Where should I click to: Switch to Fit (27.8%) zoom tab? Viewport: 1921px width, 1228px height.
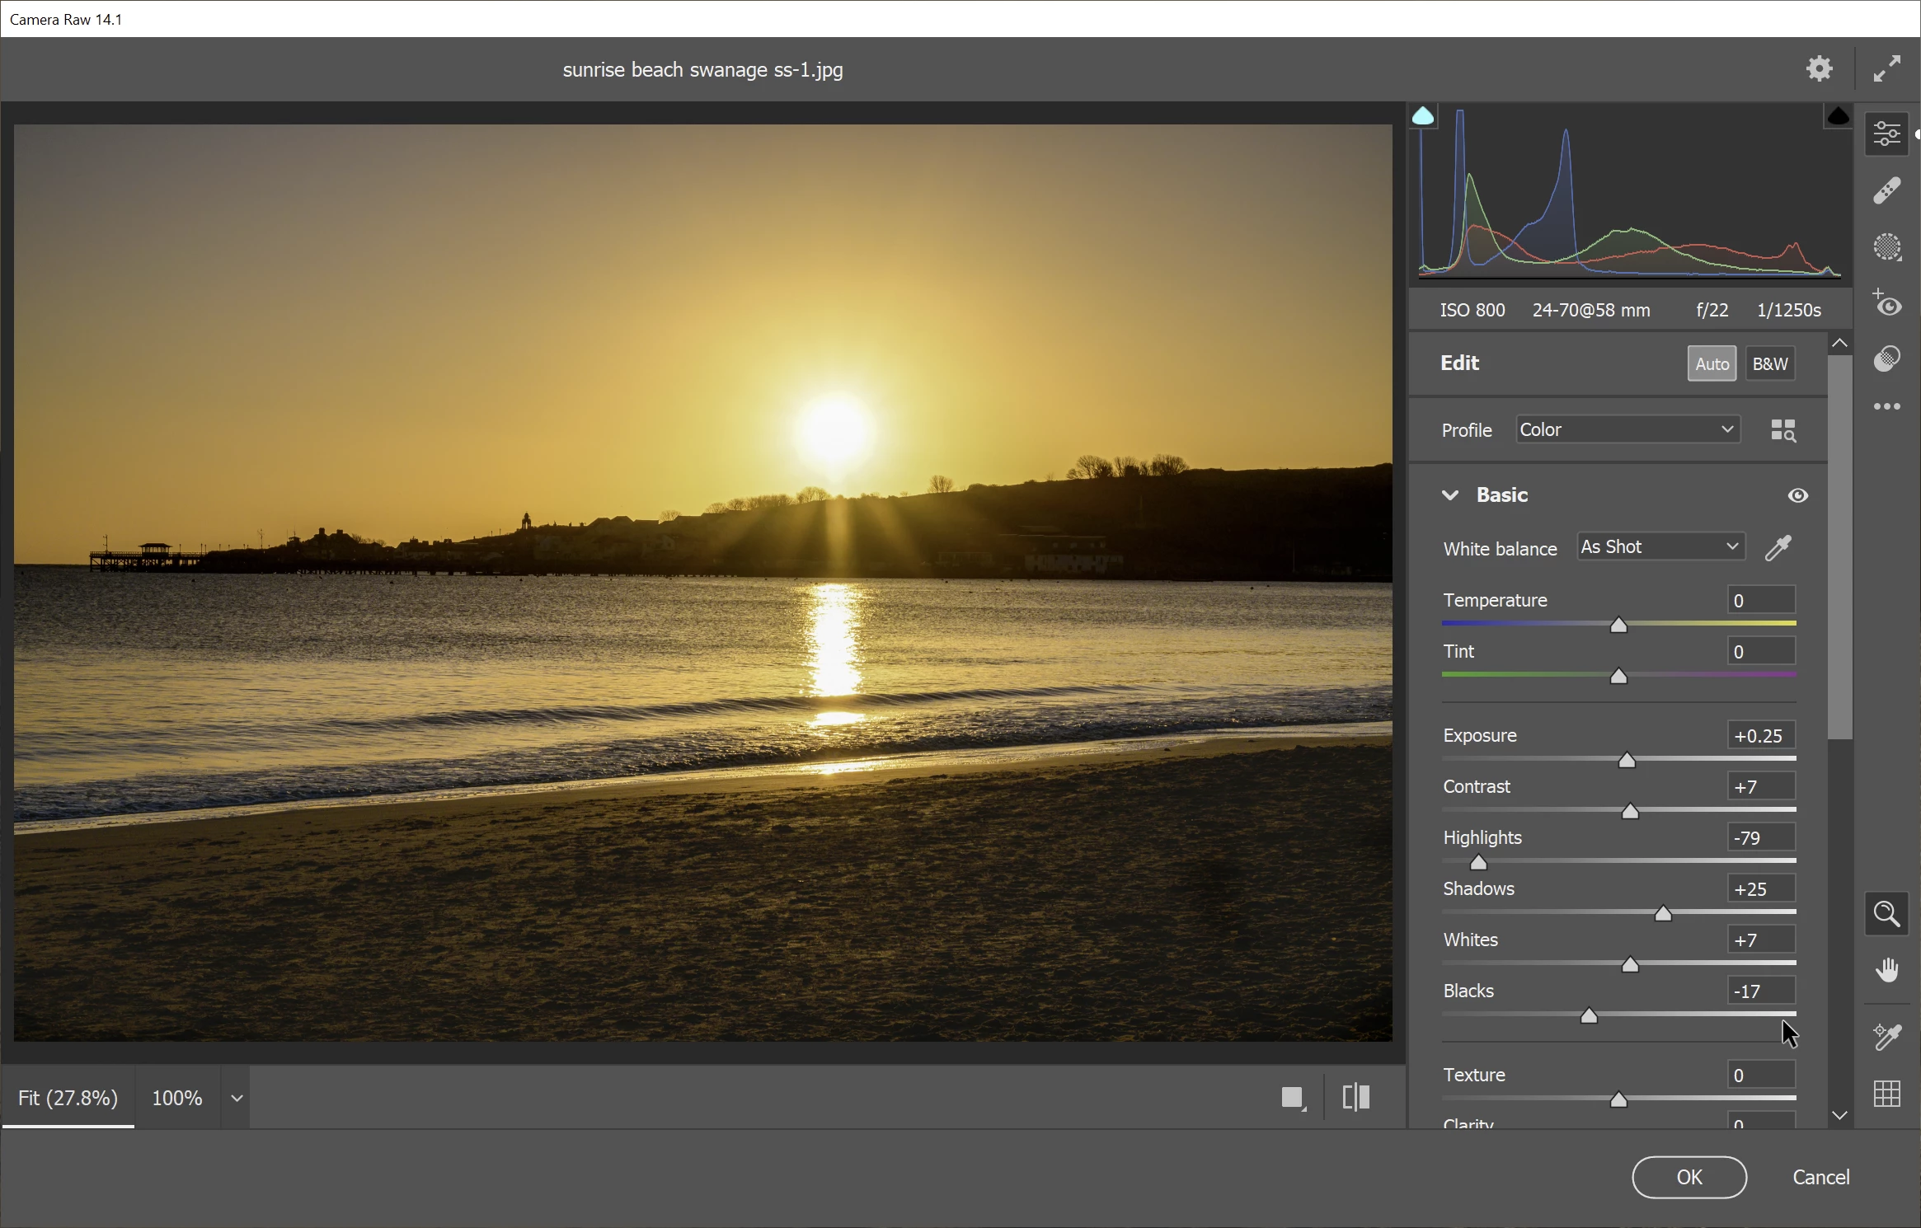pos(68,1098)
